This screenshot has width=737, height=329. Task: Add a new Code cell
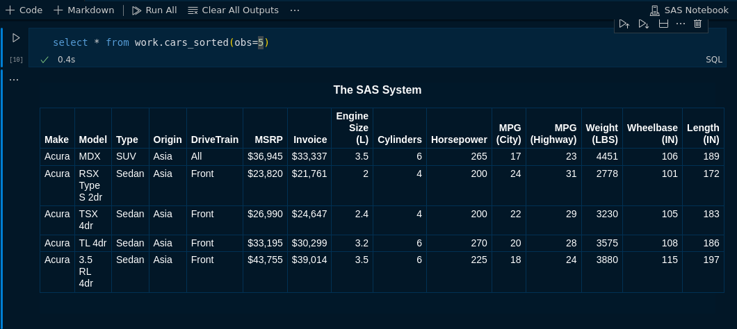click(x=24, y=10)
